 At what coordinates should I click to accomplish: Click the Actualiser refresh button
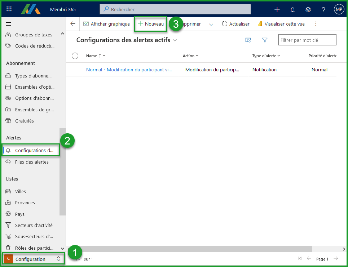coord(235,24)
